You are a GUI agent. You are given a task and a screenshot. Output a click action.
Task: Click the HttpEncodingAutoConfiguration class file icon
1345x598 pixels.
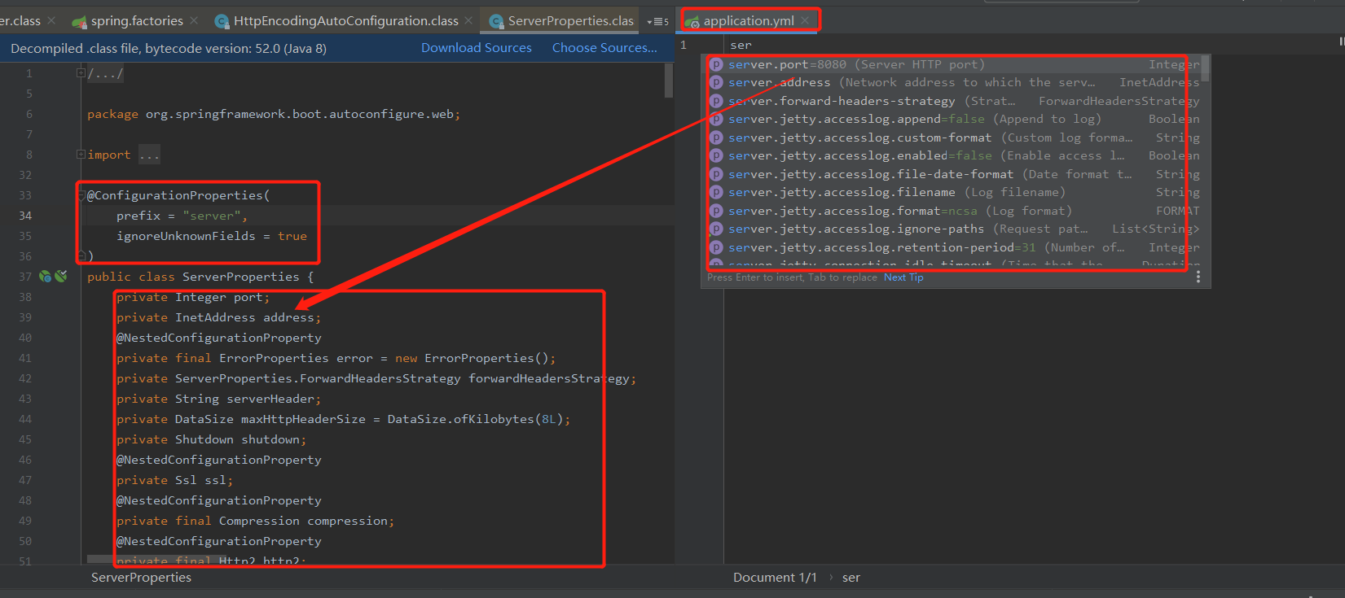(222, 21)
